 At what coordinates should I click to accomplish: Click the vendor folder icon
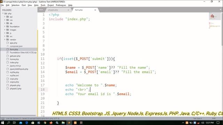[8, 40]
